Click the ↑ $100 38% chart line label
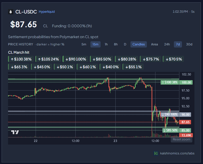Image resolution: width=203 pixels, height=164 pixels. tap(170, 82)
